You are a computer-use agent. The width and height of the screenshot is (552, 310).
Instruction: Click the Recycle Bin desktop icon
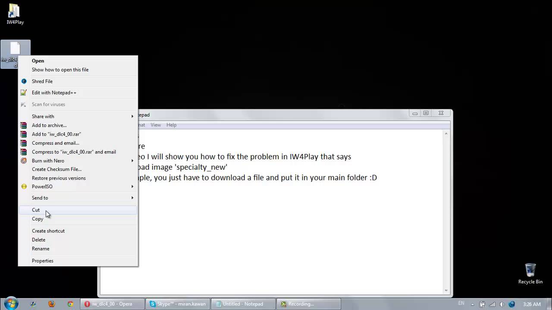click(x=530, y=273)
